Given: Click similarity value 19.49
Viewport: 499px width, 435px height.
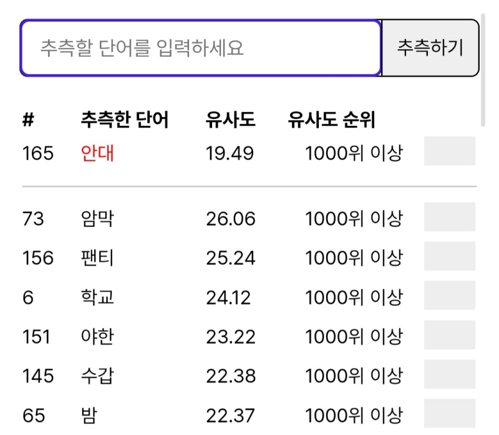Looking at the screenshot, I should [x=230, y=153].
